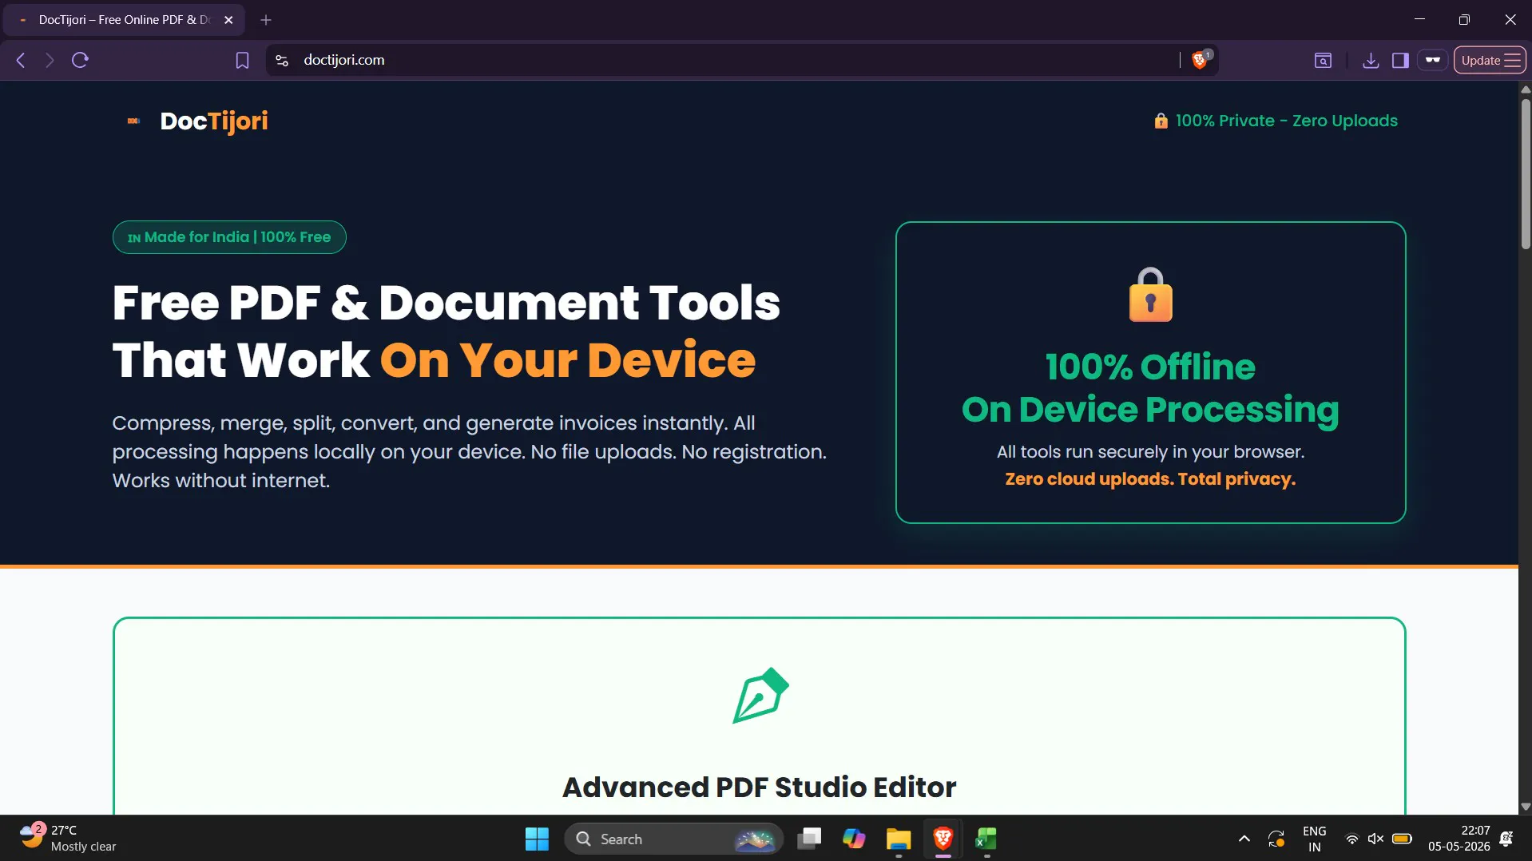Click the muted volume tray icon
This screenshot has width=1532, height=861.
[x=1375, y=839]
